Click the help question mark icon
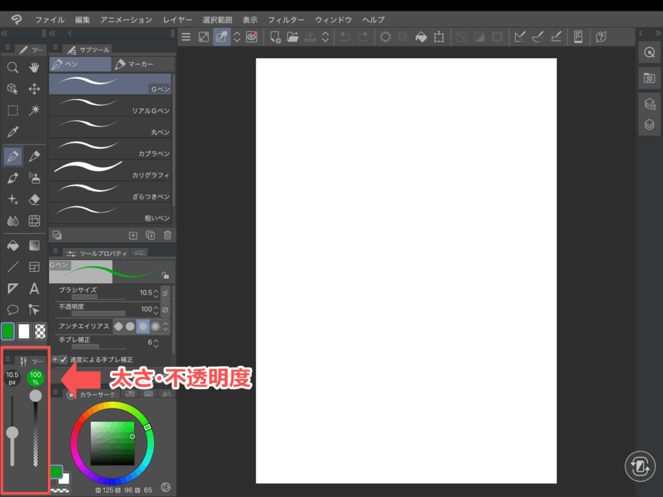 [x=601, y=37]
